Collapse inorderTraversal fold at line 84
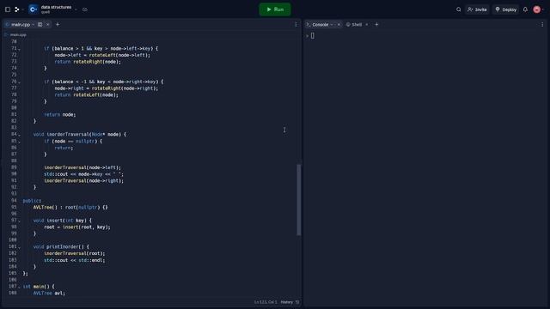This screenshot has height=309, width=550. click(x=19, y=135)
